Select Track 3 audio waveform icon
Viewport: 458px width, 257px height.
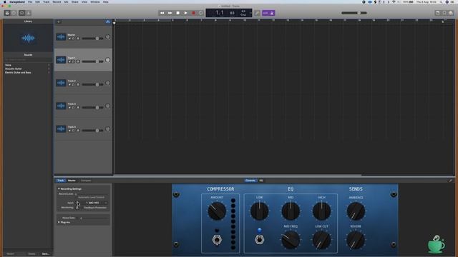tap(61, 106)
